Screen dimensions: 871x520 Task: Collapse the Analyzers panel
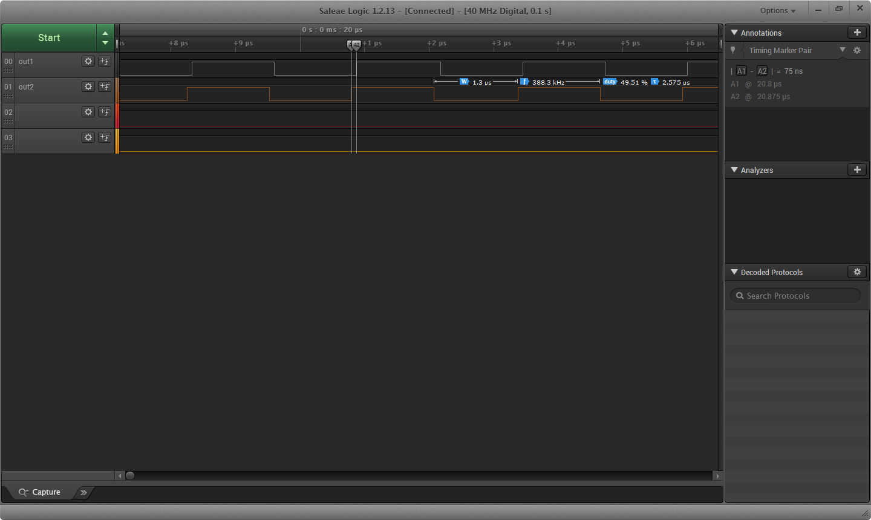[x=734, y=170]
